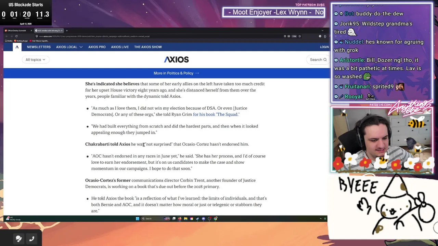Open the Windows Start menu
The height and width of the screenshot is (246, 438).
pyautogui.click(x=138, y=219)
